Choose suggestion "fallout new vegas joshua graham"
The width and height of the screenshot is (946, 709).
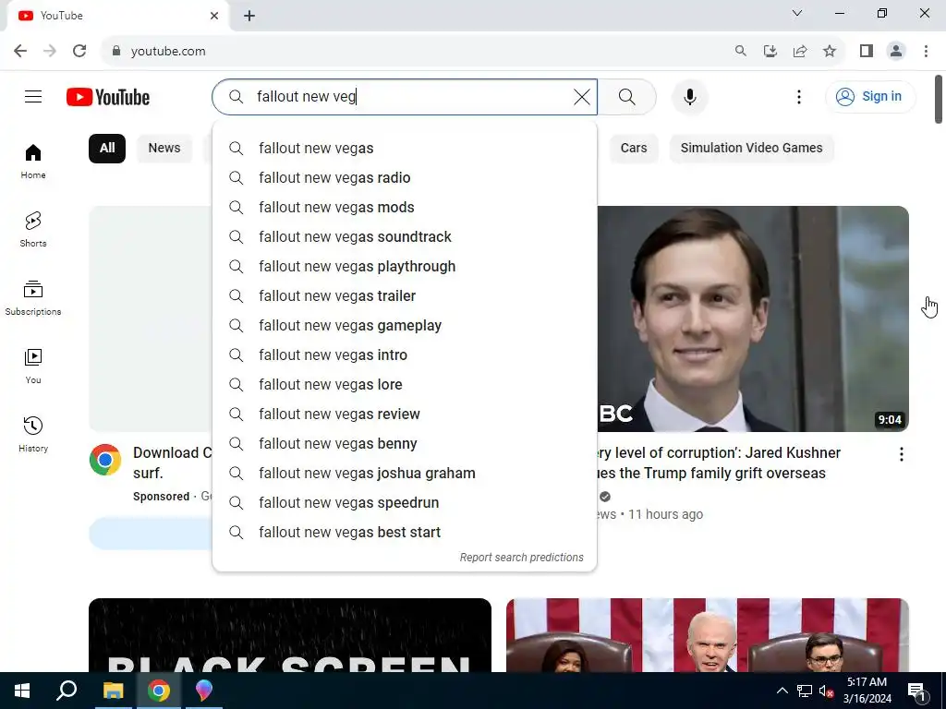coord(405,474)
